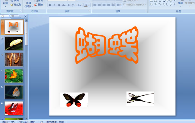Click the 删除 delete slide button
Viewport: 195px width, 123px height.
[x=39, y=5]
